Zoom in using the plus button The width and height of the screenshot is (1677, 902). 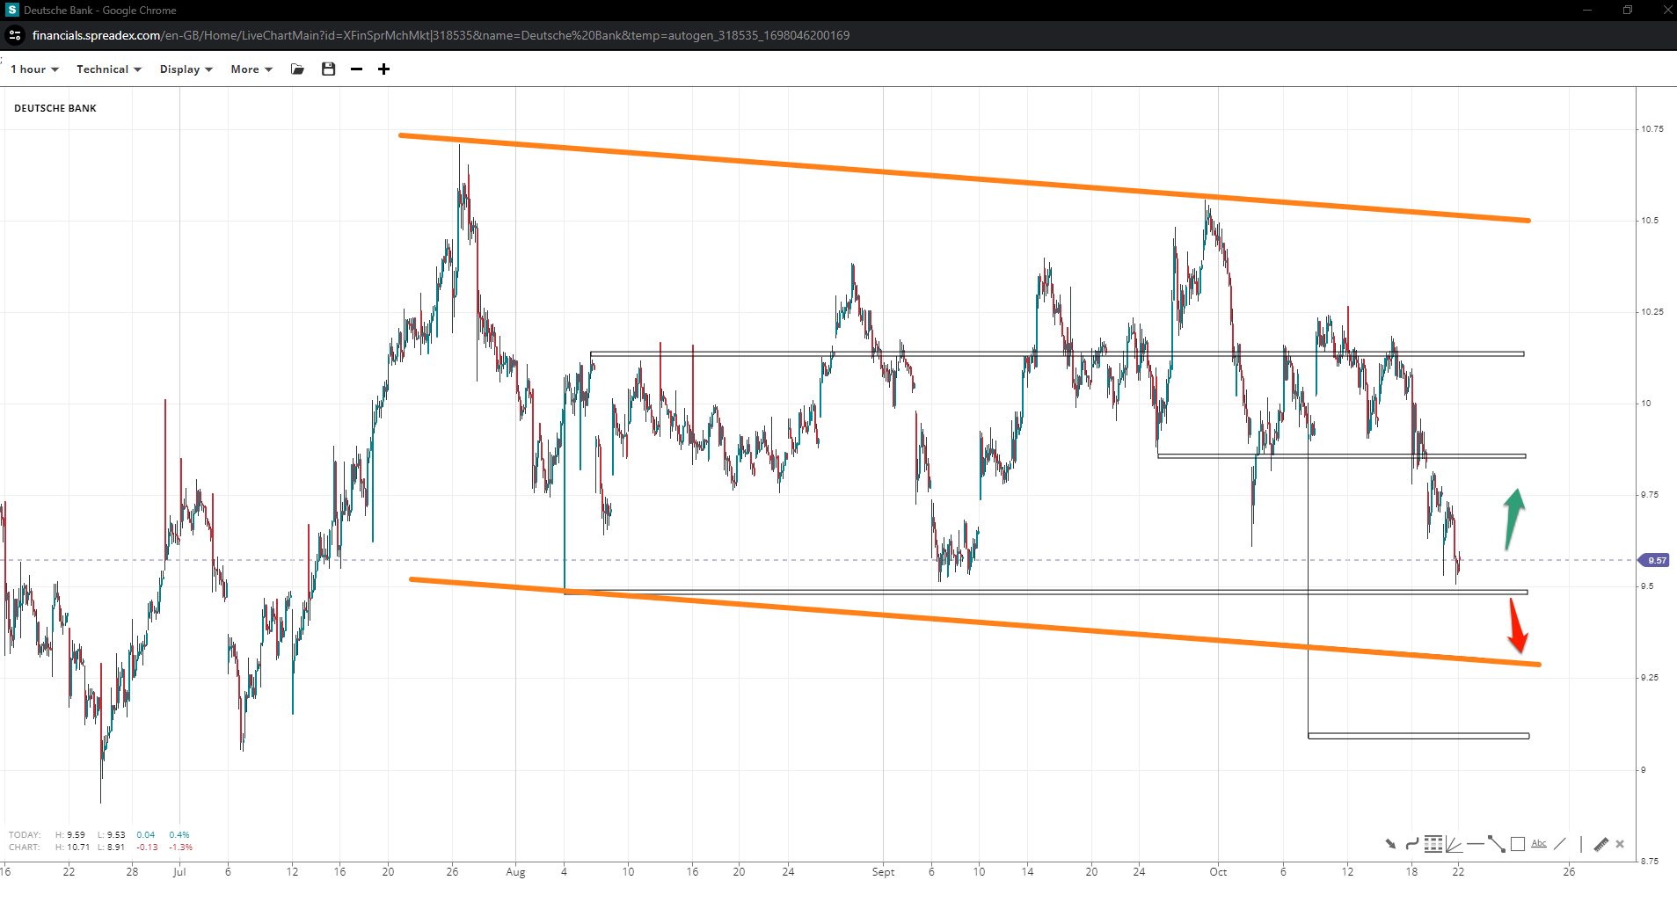(x=384, y=69)
